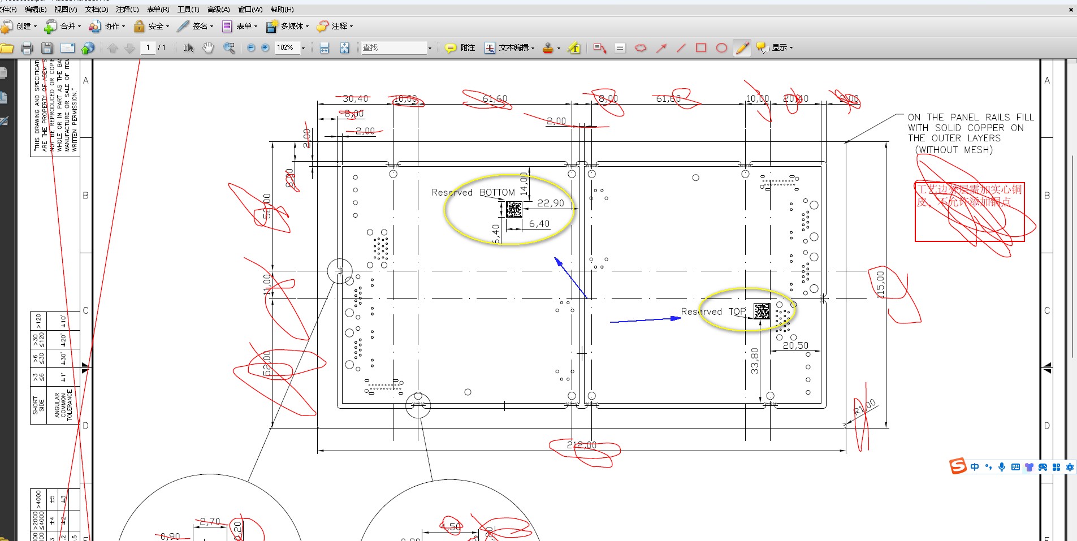Click the Save floppy disk icon

pos(47,48)
